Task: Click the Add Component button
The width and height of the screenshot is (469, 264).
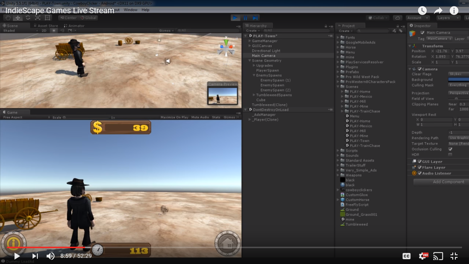Action: coord(441,182)
